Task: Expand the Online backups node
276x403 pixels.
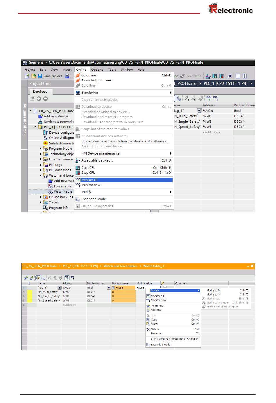Action: (x=41, y=197)
